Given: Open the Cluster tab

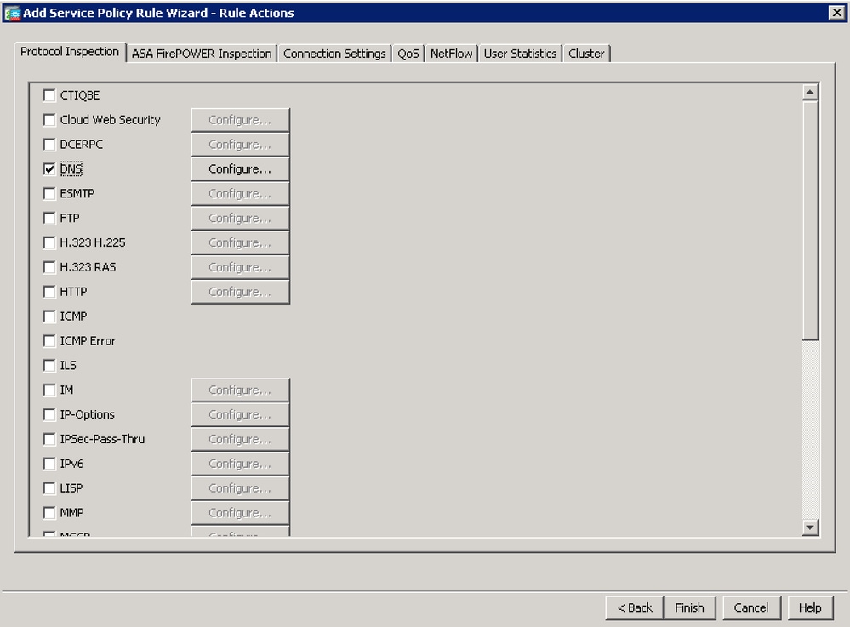Looking at the screenshot, I should (x=586, y=54).
